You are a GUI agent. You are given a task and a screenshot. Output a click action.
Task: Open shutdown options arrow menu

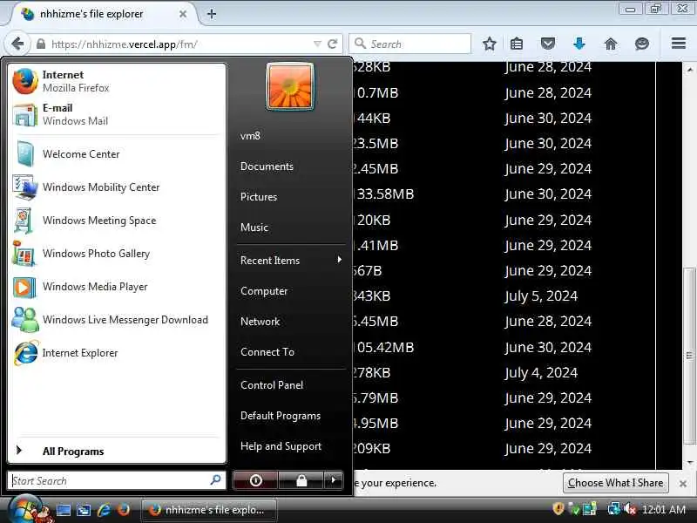334,480
